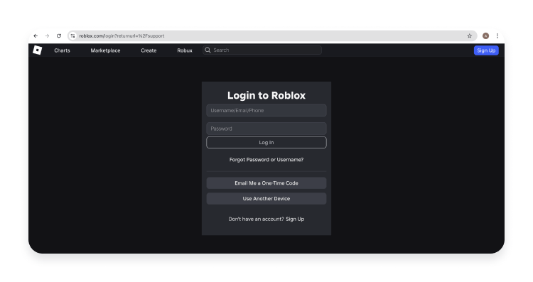
Task: Click the Roblox logo home icon
Action: point(38,50)
